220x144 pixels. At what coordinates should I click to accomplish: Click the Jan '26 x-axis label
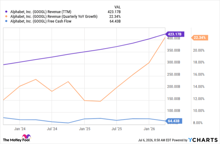point(149,129)
